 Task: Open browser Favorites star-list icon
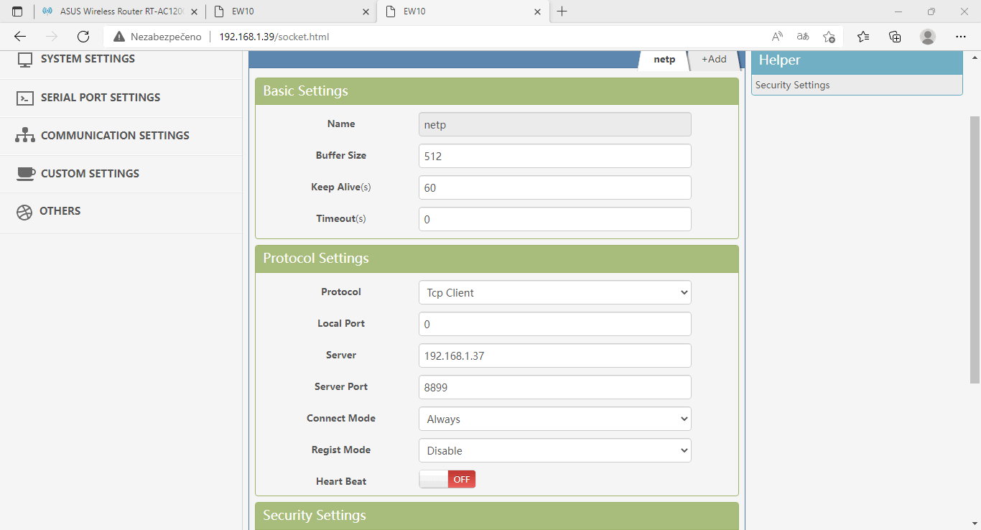tap(863, 37)
